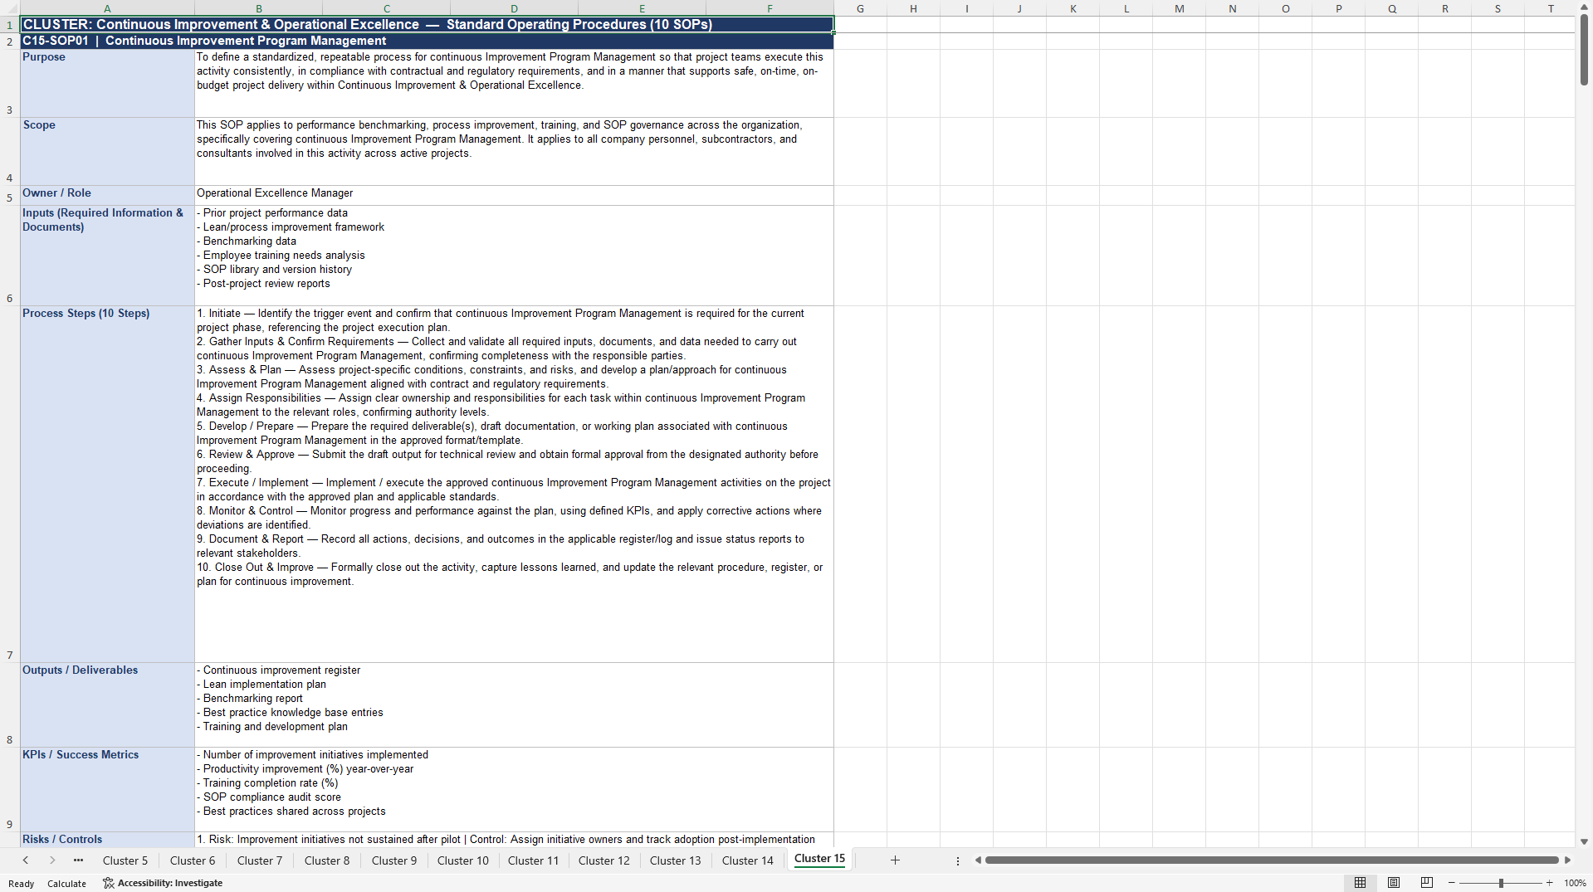Screen dimensions: 1593x892
Task: Select row 1 header
Action: [10, 25]
